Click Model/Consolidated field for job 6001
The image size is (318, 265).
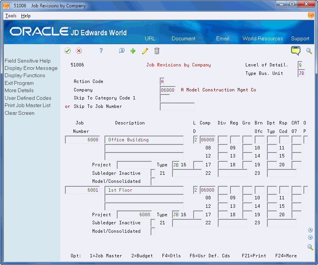coord(153,231)
